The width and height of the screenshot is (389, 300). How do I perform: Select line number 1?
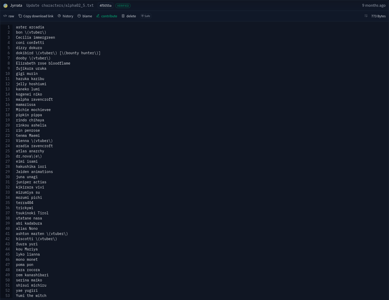pos(9,27)
